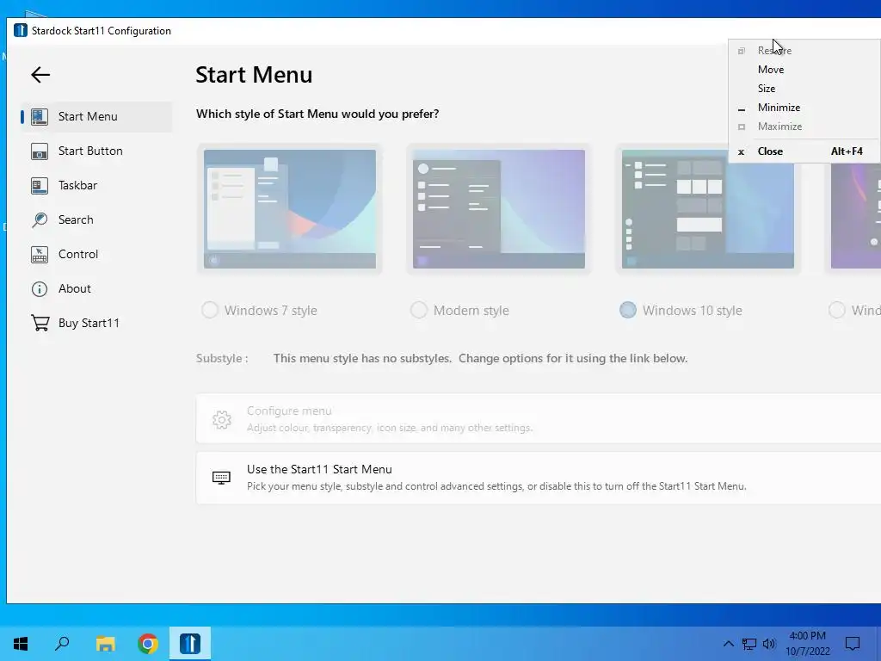
Task: Open File Explorer from the taskbar
Action: pyautogui.click(x=105, y=644)
